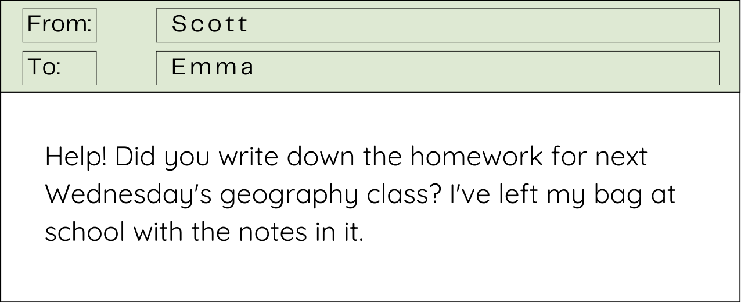Click the word "notes" in the message
This screenshot has width=741, height=303.
click(x=268, y=233)
